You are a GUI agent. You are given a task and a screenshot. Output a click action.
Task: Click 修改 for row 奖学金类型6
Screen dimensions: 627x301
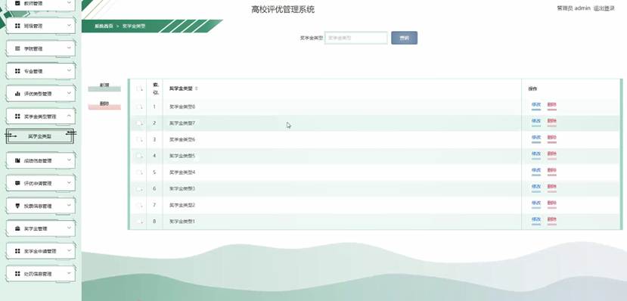point(535,138)
